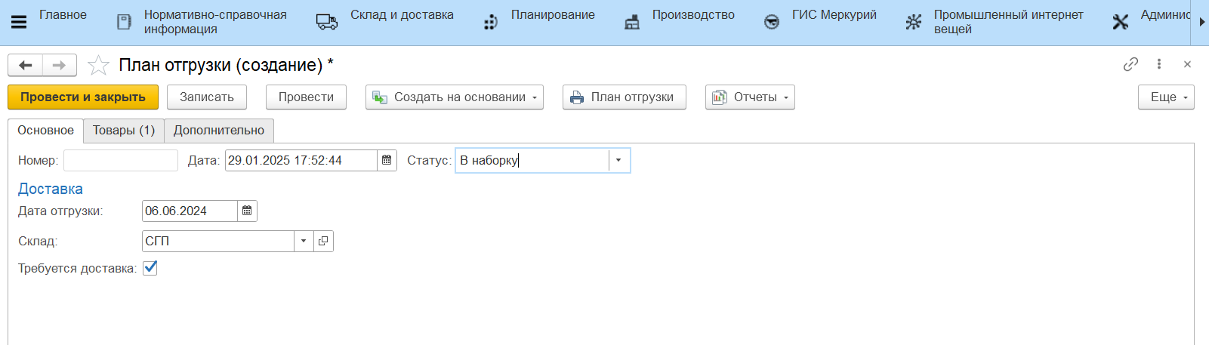
Task: Click the Номер input field
Action: (121, 160)
